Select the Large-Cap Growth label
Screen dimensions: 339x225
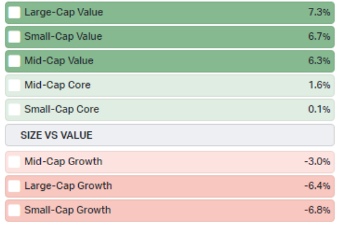click(x=68, y=186)
